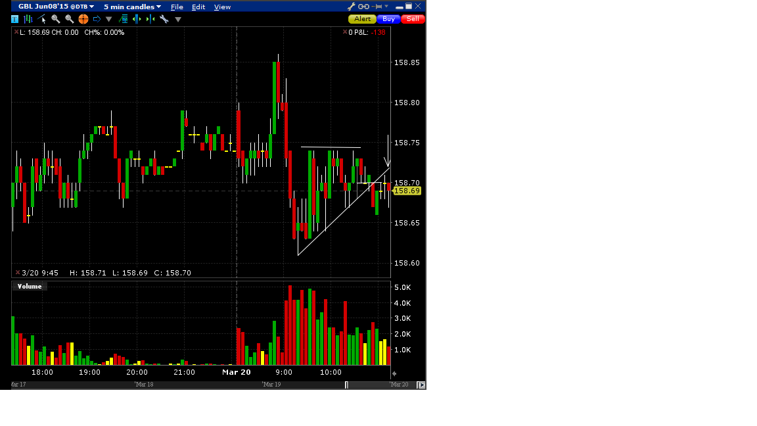Click the C: 158.70 value
The width and height of the screenshot is (757, 426).
pyautogui.click(x=172, y=273)
